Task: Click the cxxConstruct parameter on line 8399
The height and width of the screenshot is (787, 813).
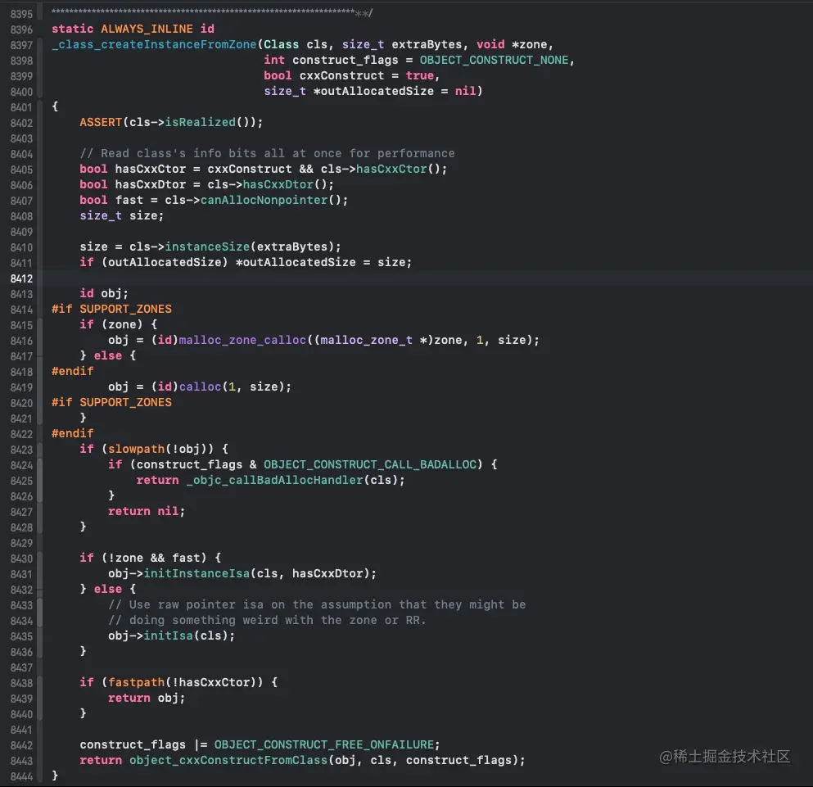Action: 341,75
